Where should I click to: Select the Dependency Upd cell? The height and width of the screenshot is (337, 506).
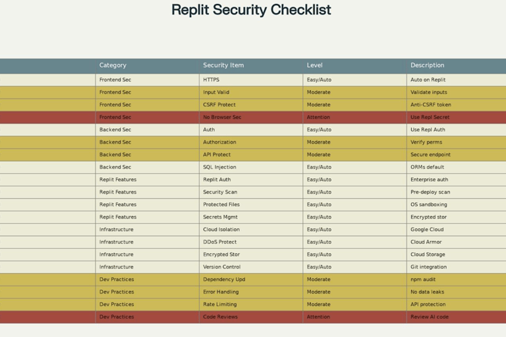coord(251,279)
